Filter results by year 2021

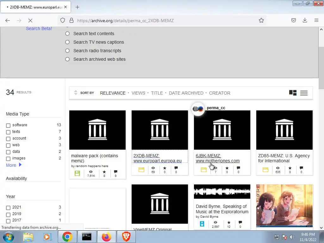(8, 208)
